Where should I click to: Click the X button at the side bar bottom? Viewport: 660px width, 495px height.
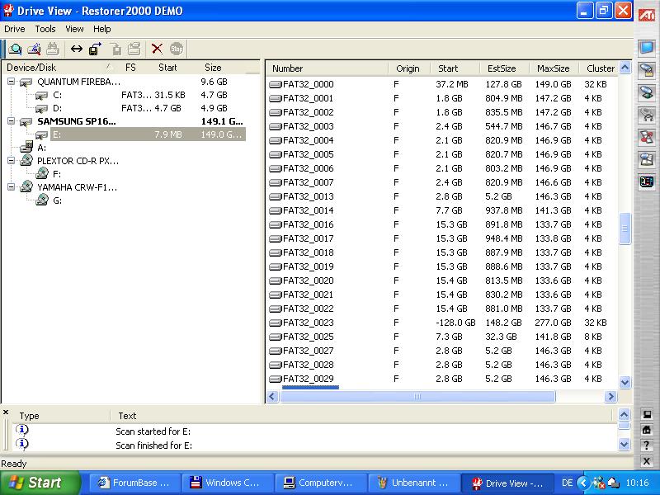pyautogui.click(x=647, y=461)
